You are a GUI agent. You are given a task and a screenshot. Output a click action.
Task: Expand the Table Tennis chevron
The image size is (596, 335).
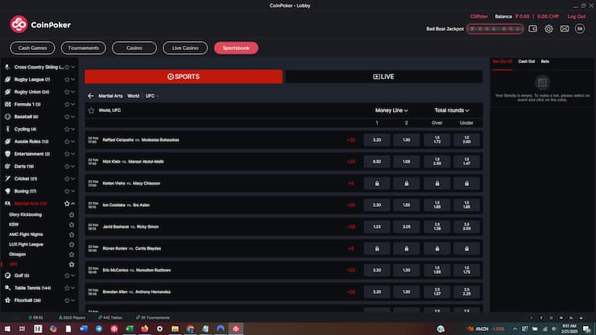pyautogui.click(x=73, y=287)
